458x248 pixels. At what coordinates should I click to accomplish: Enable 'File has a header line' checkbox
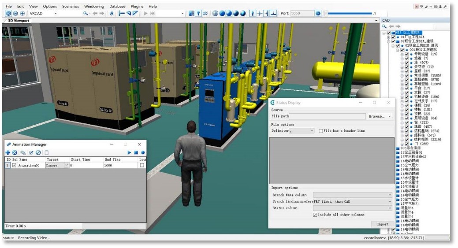(x=321, y=131)
